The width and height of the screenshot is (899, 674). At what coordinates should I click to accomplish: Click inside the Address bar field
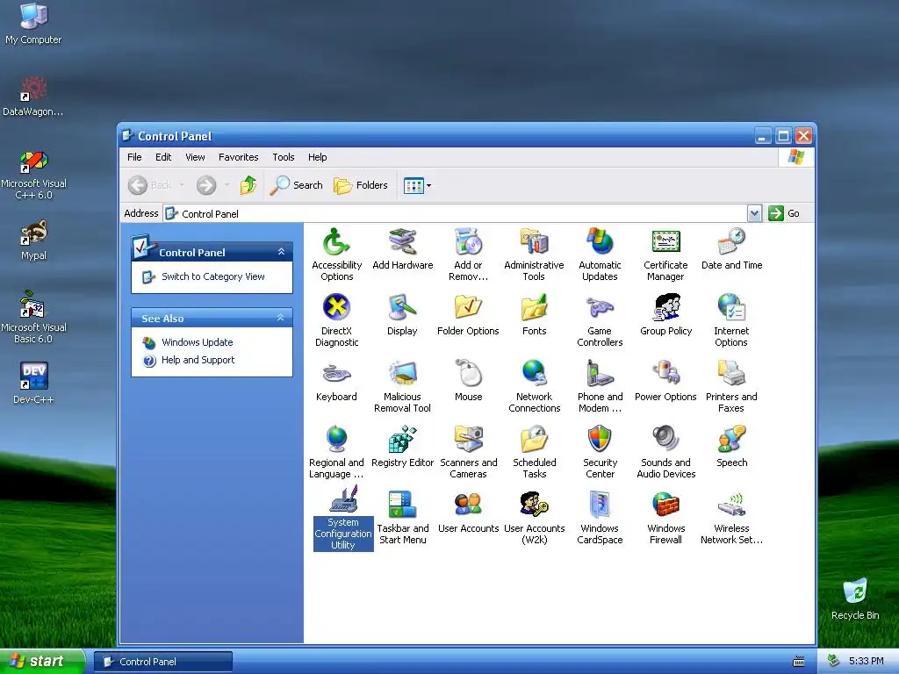(x=456, y=214)
